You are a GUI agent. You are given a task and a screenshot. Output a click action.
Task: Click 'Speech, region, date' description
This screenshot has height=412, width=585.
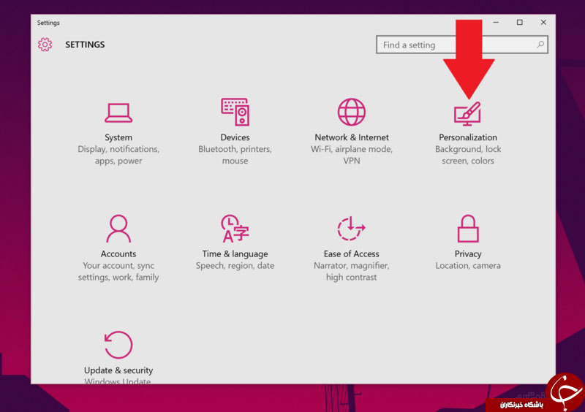(x=235, y=265)
